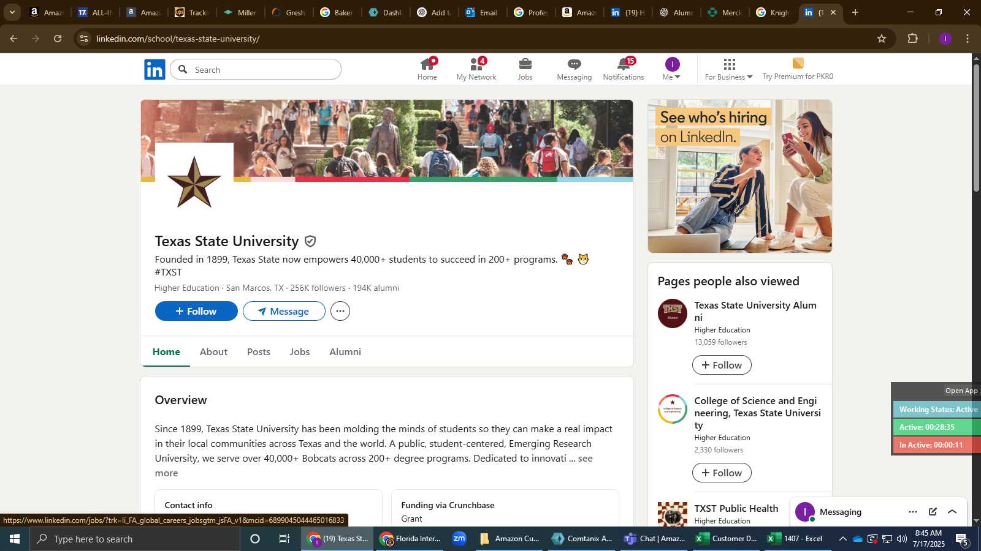Show hidden system tray icons
Screen dimensions: 981x551
pyautogui.click(x=842, y=539)
